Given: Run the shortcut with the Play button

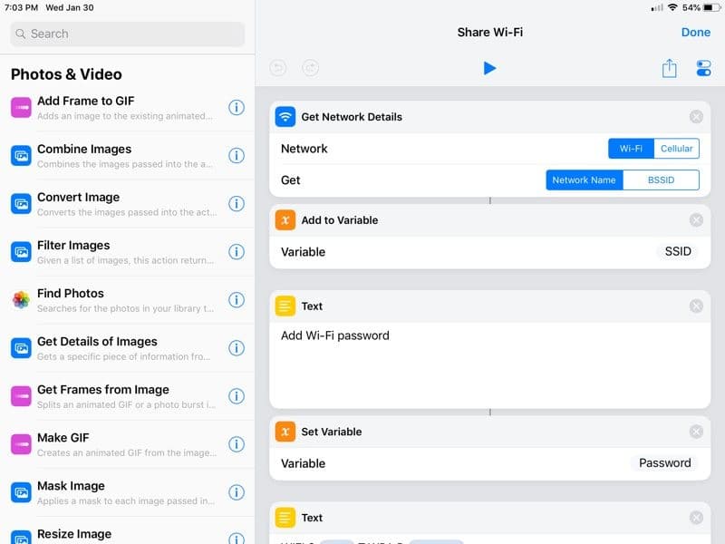Looking at the screenshot, I should point(489,68).
